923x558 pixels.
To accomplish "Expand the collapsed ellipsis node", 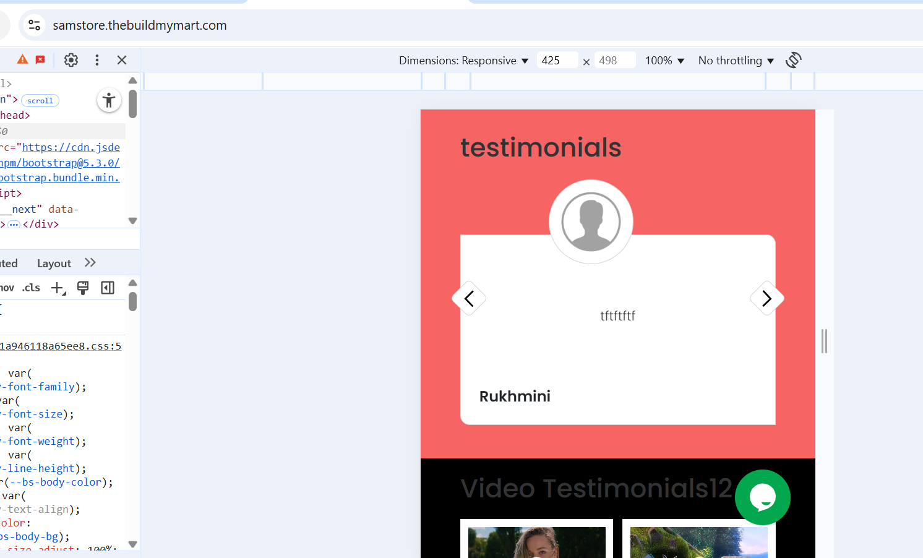I will [x=14, y=224].
